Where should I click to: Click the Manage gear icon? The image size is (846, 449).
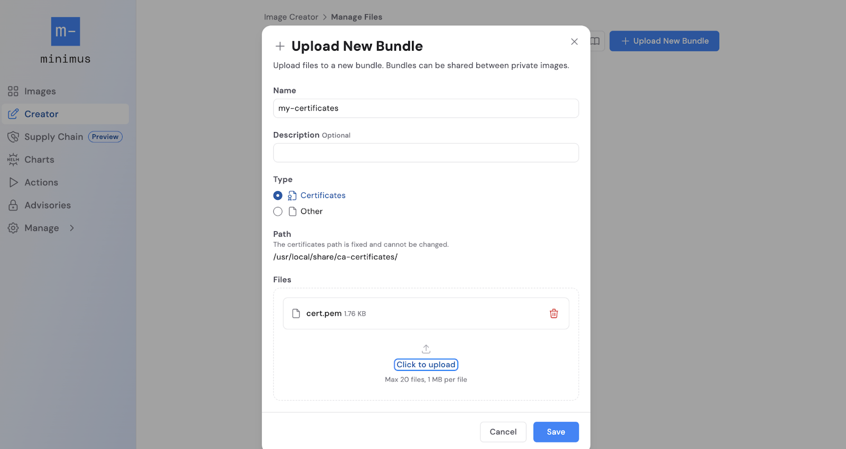click(x=13, y=228)
